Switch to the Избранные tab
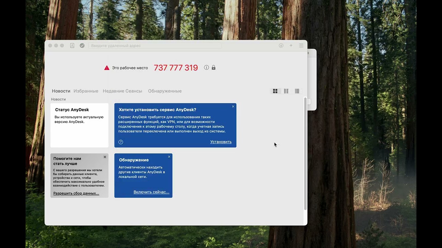Screen dimensions: 442x248 click(86, 91)
